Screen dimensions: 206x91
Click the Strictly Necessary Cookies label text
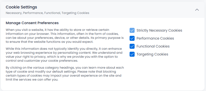point(159,31)
